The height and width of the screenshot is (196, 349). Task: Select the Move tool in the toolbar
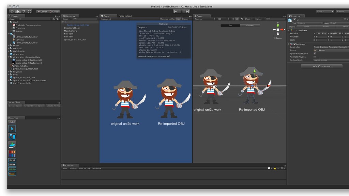[x=18, y=11]
